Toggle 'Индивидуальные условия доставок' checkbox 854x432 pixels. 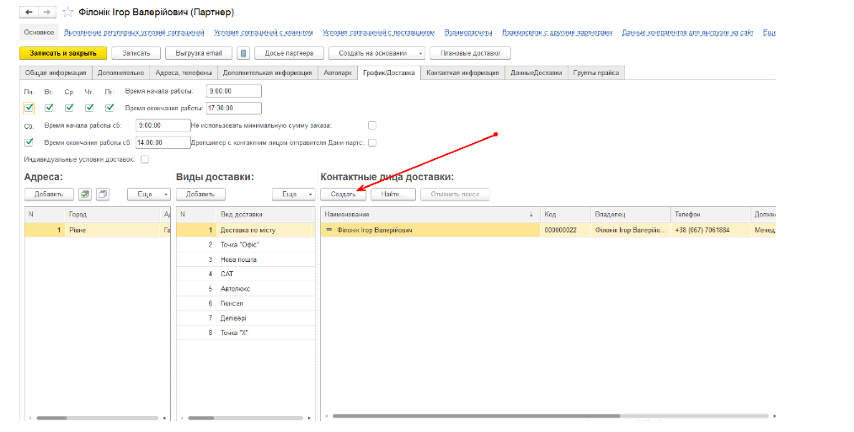(x=145, y=159)
